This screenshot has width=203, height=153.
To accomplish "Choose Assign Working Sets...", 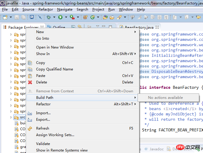I will (x=83, y=135).
